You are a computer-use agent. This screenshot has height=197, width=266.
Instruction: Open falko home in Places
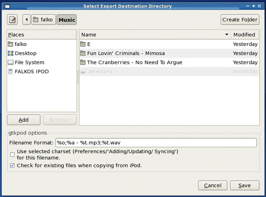tap(42, 44)
